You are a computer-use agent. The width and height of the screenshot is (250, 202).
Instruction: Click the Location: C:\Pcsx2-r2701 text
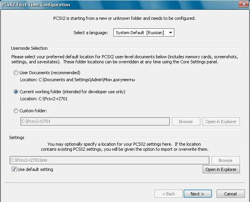pyautogui.click(x=44, y=99)
